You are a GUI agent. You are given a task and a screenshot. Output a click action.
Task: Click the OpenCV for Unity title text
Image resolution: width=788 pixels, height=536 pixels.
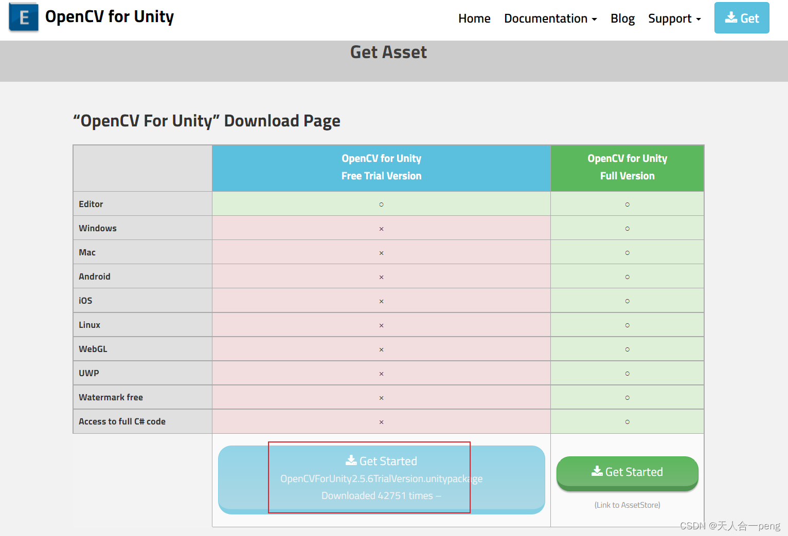[110, 16]
